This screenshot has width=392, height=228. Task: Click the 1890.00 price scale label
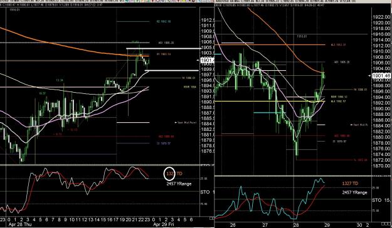[x=381, y=108]
